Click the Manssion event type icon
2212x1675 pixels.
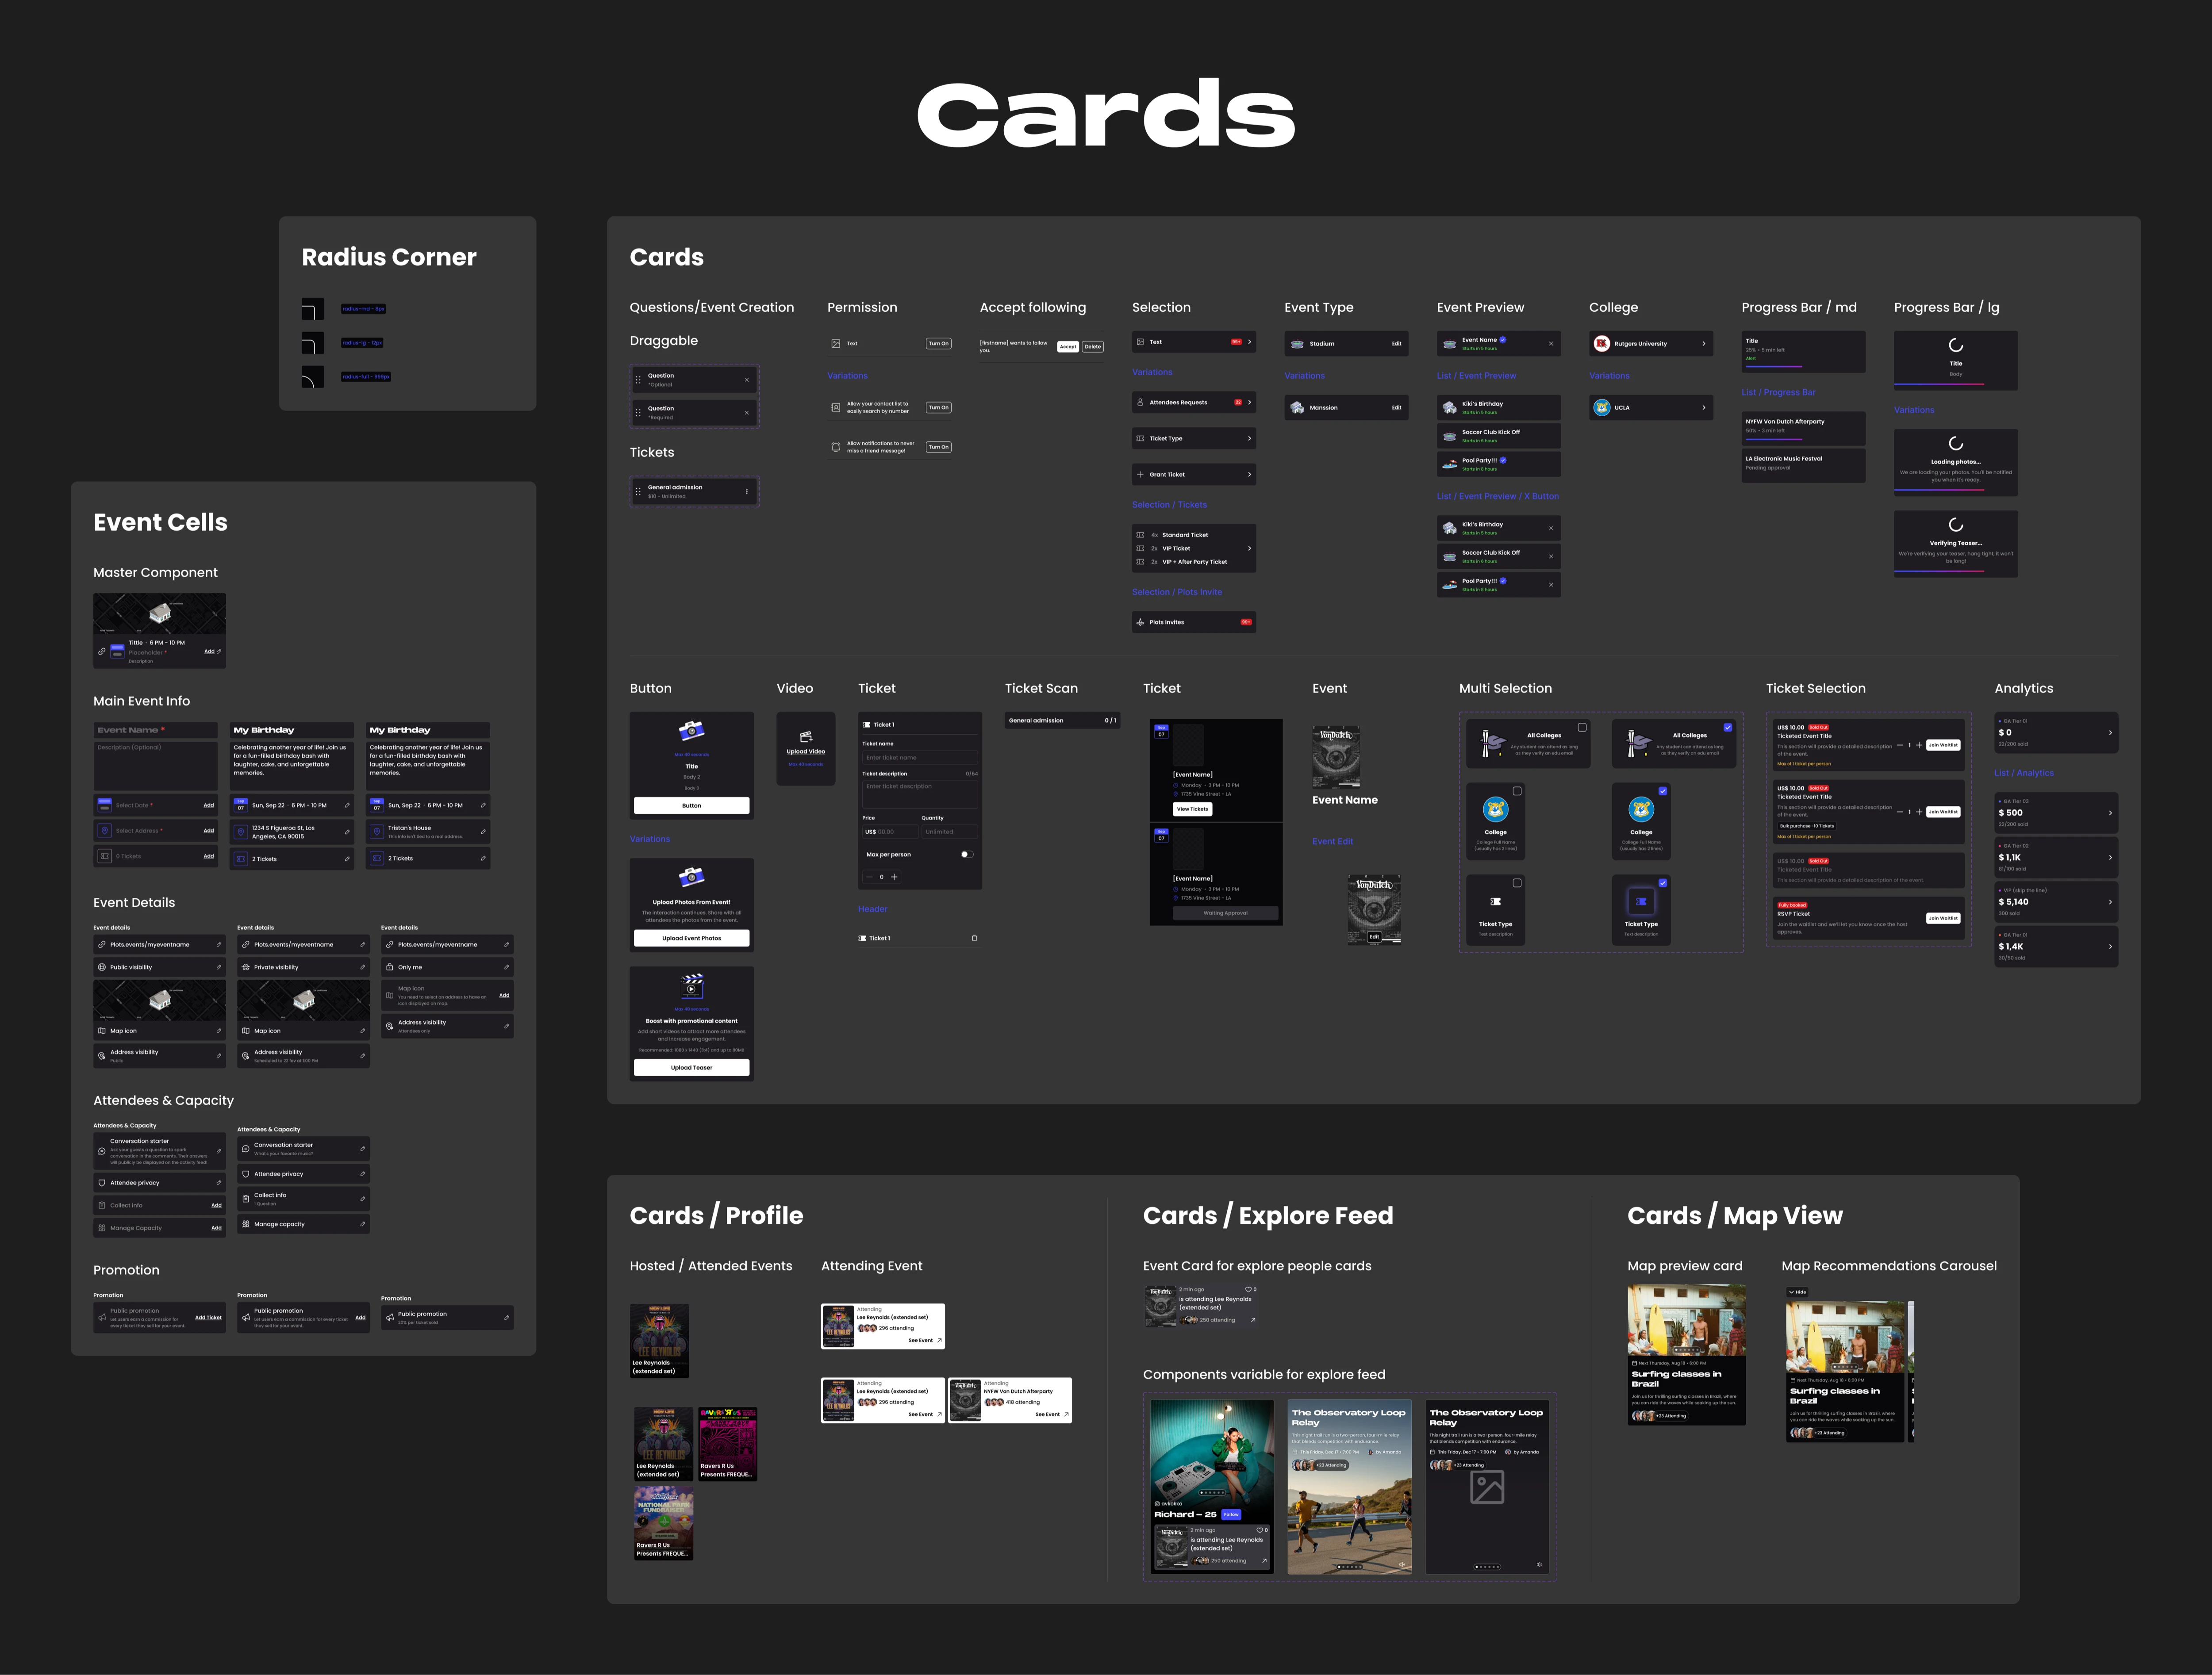(x=1297, y=407)
